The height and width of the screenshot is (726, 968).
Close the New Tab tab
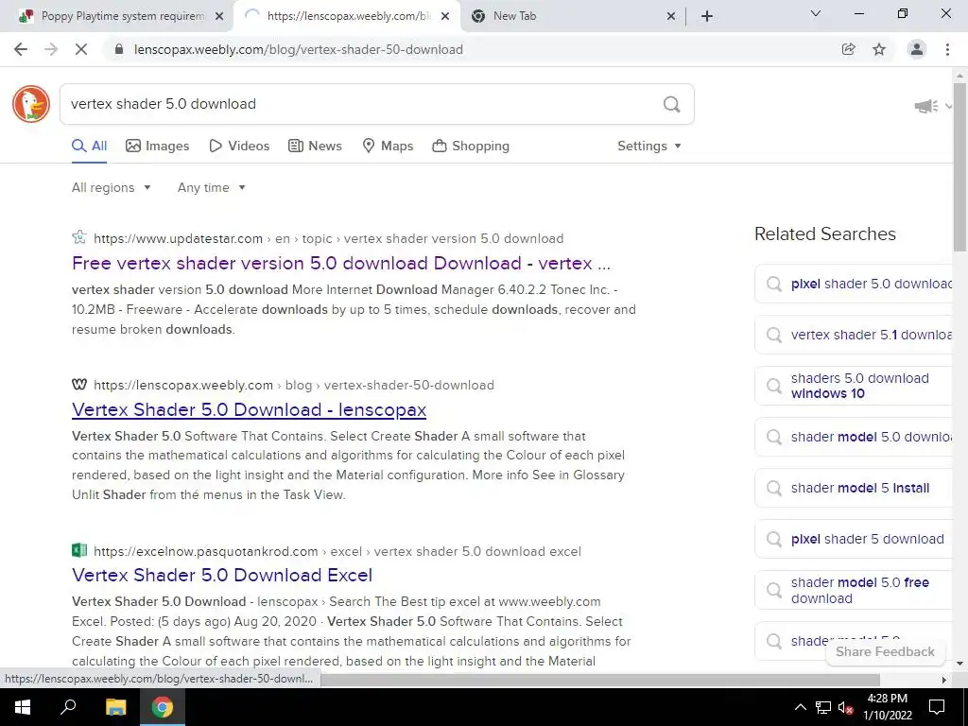[671, 16]
